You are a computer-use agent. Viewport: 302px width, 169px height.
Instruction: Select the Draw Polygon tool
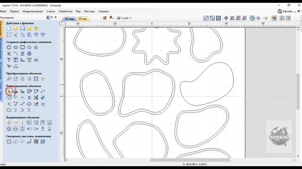[x=29, y=47]
